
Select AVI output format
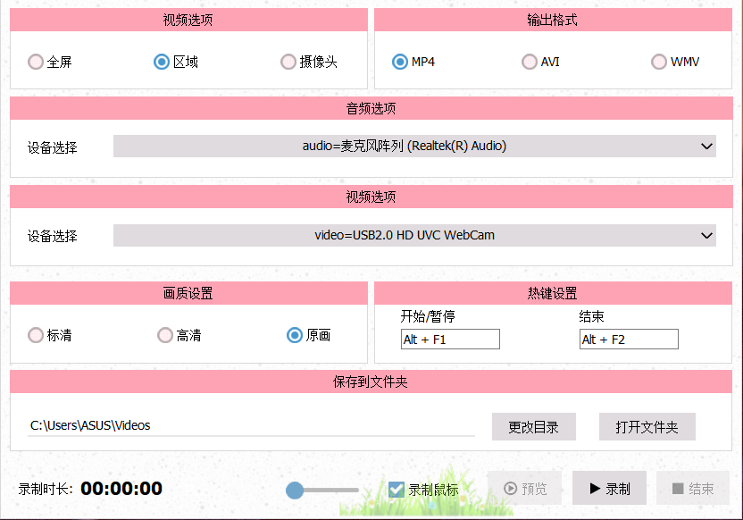(x=530, y=62)
